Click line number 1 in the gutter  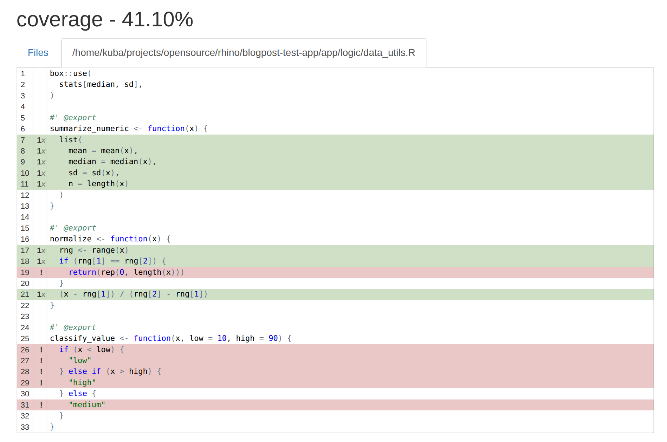point(23,73)
